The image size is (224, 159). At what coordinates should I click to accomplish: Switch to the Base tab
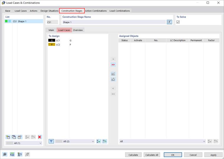tap(8, 11)
